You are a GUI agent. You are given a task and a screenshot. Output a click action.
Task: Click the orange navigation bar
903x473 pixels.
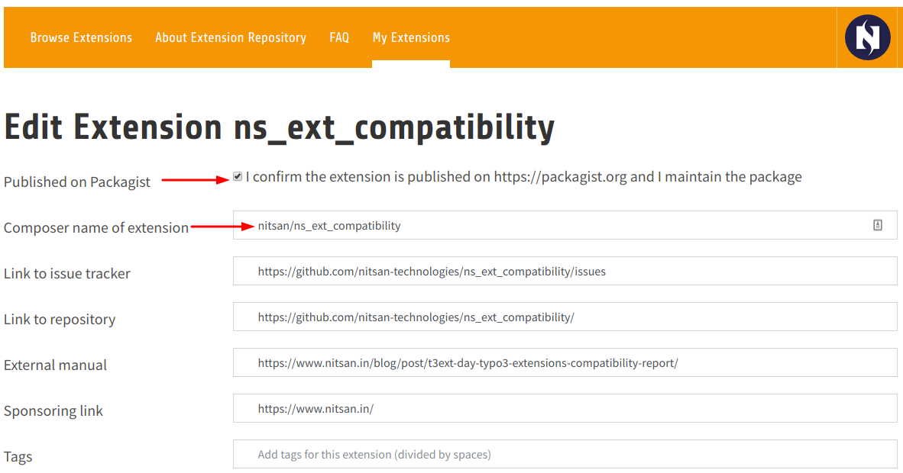coord(611,37)
